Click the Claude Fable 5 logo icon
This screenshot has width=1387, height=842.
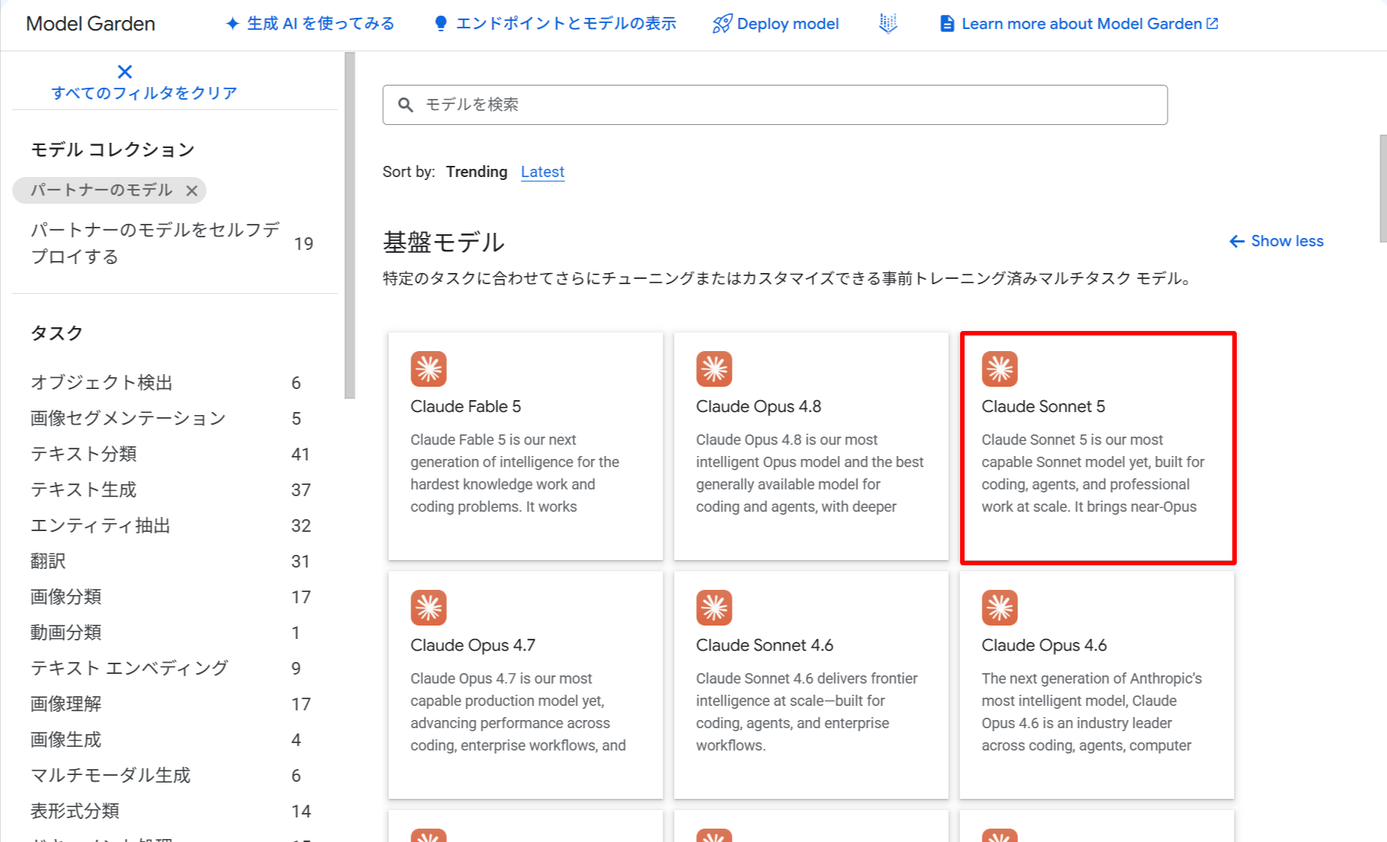coord(428,369)
